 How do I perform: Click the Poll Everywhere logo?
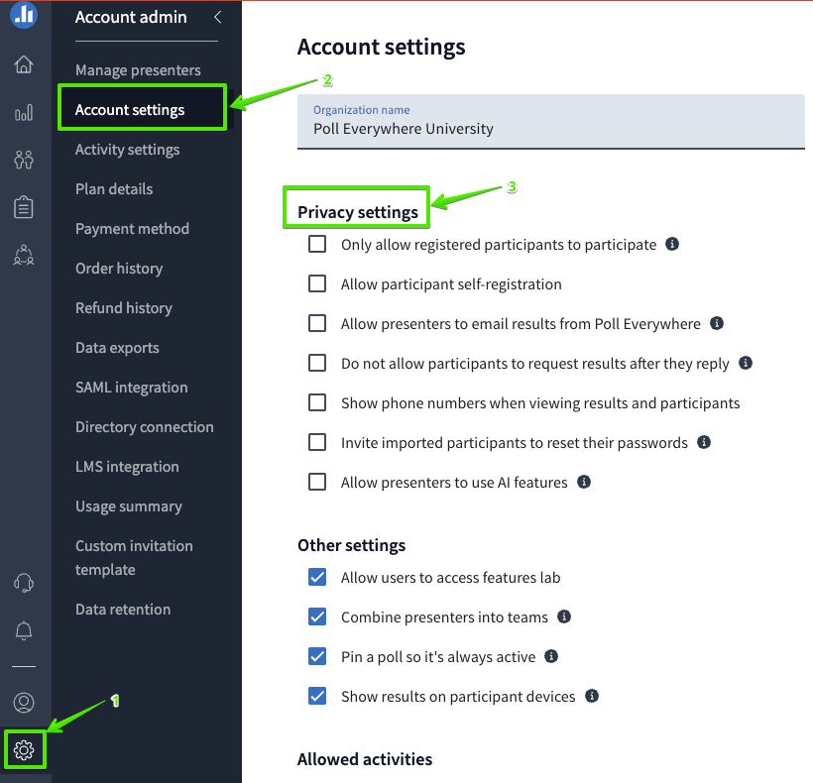[24, 15]
